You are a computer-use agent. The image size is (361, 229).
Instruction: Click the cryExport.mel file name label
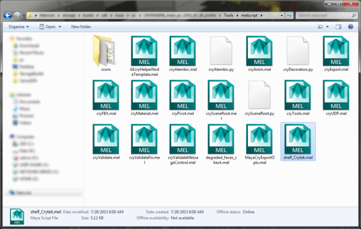pos(336,69)
